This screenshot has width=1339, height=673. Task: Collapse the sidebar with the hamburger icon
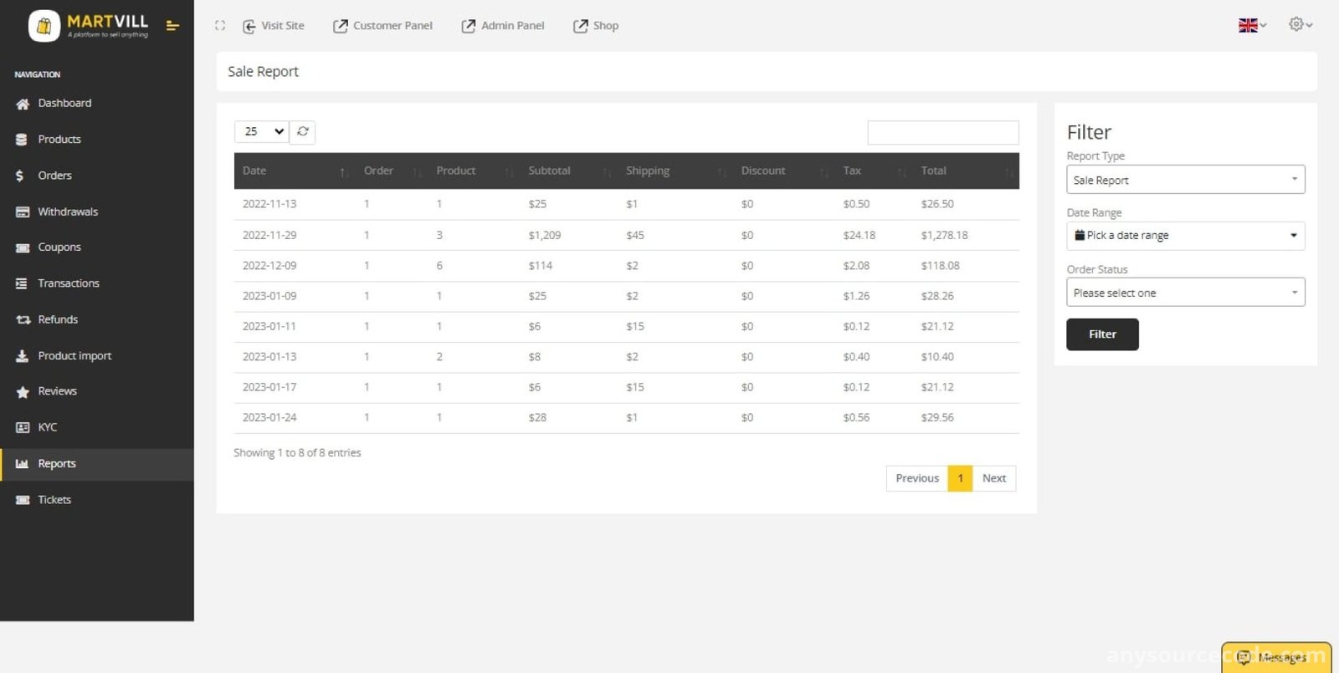pyautogui.click(x=172, y=26)
